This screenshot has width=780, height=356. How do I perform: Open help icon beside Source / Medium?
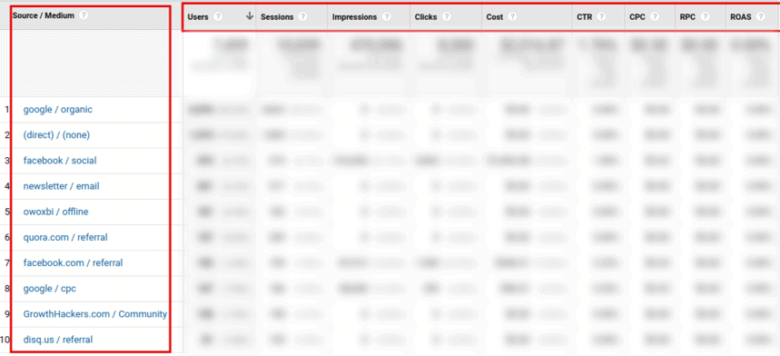point(84,15)
